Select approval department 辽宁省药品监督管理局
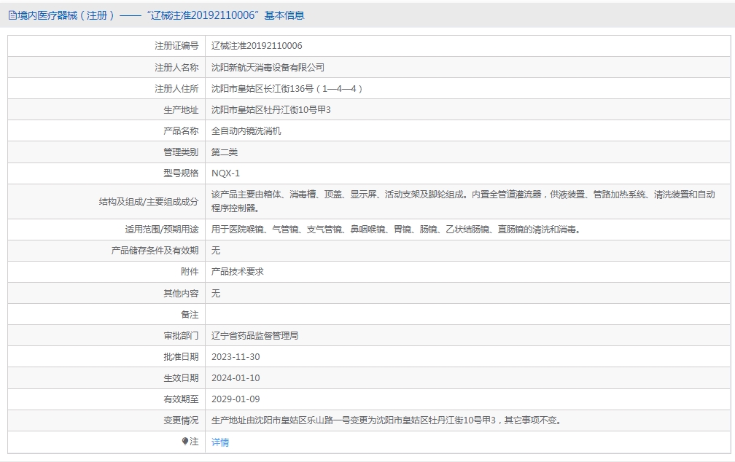 [x=254, y=336]
